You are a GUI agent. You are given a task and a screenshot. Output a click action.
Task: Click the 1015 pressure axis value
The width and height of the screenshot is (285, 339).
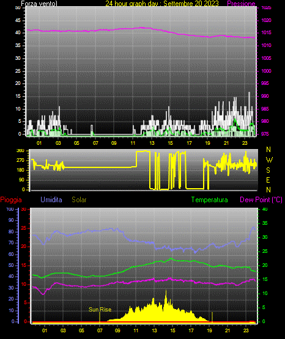266,32
